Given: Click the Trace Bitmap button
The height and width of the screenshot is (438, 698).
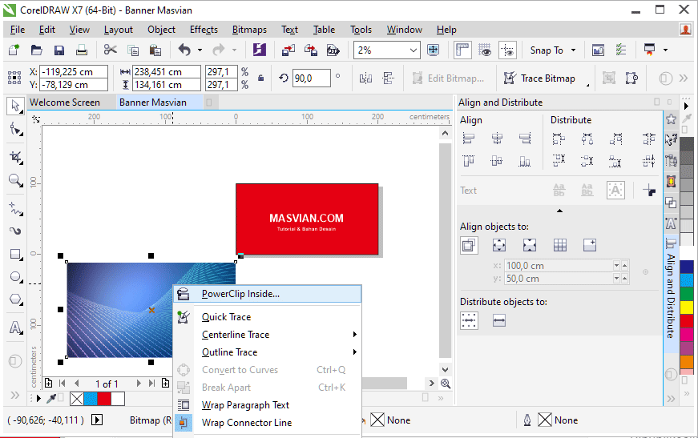Looking at the screenshot, I should click(539, 78).
